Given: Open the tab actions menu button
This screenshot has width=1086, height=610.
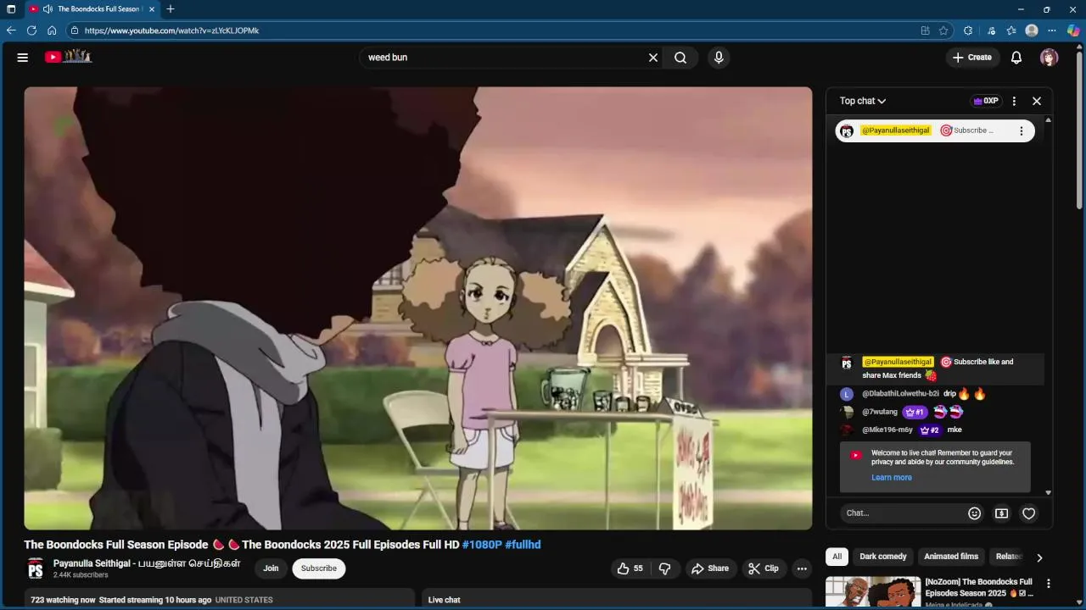Looking at the screenshot, I should coord(11,9).
